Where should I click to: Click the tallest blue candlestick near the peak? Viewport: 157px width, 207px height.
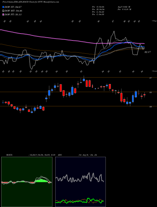click(72, 91)
